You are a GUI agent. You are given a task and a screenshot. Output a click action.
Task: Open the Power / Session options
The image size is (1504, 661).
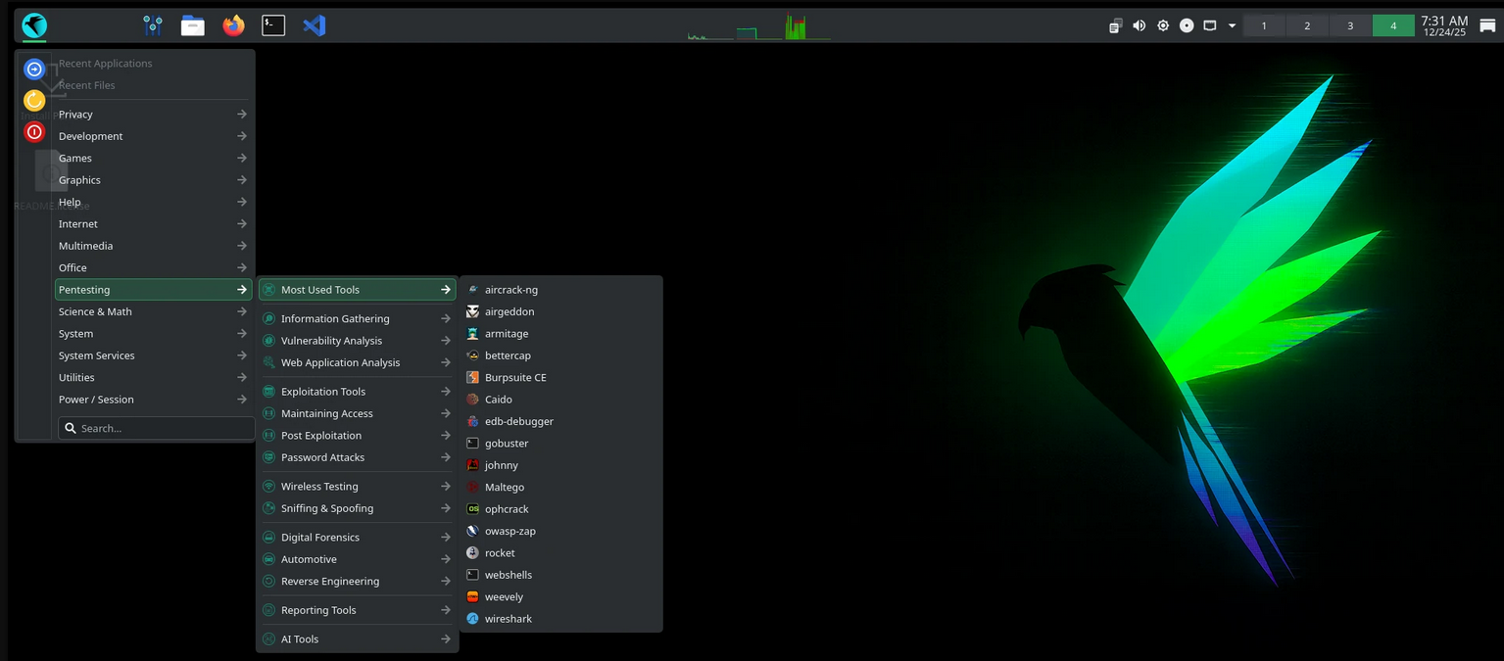click(95, 400)
